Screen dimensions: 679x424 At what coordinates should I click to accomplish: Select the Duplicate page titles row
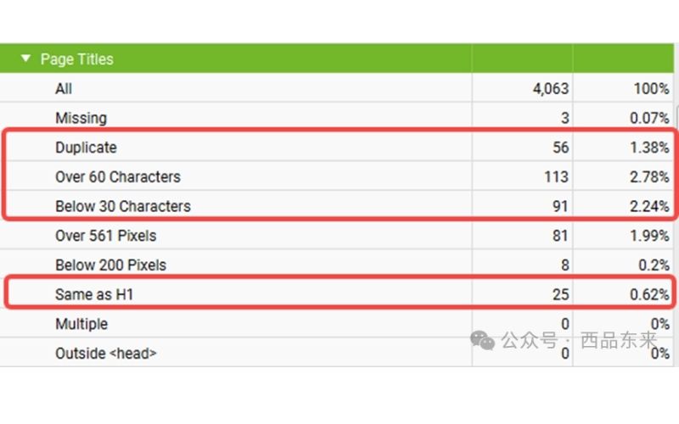pos(336,147)
